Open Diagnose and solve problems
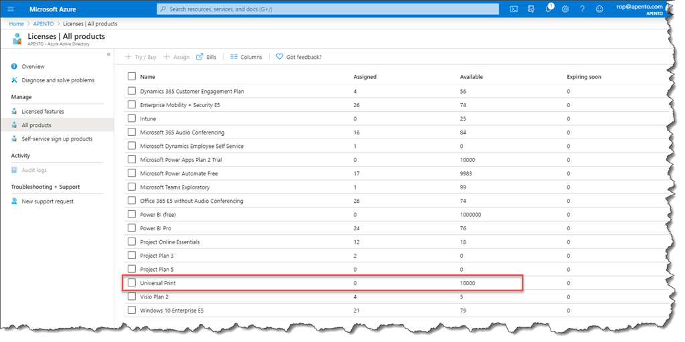685x342 pixels. click(58, 80)
